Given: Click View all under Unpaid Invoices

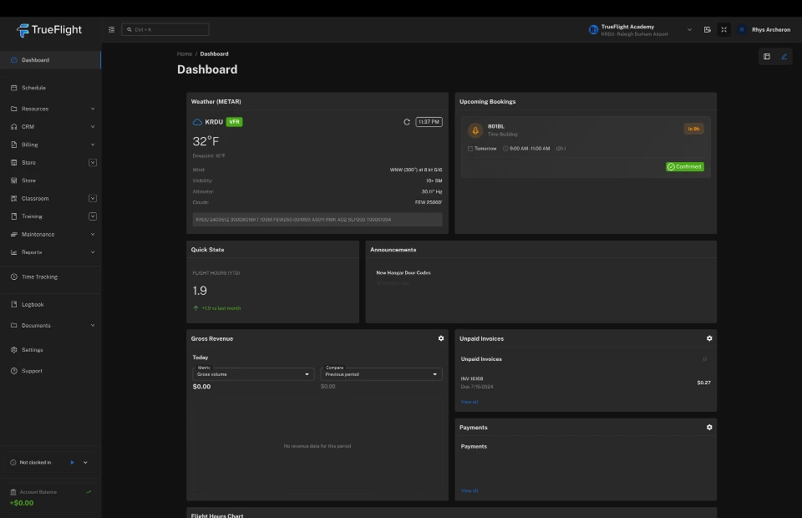Looking at the screenshot, I should pos(470,402).
